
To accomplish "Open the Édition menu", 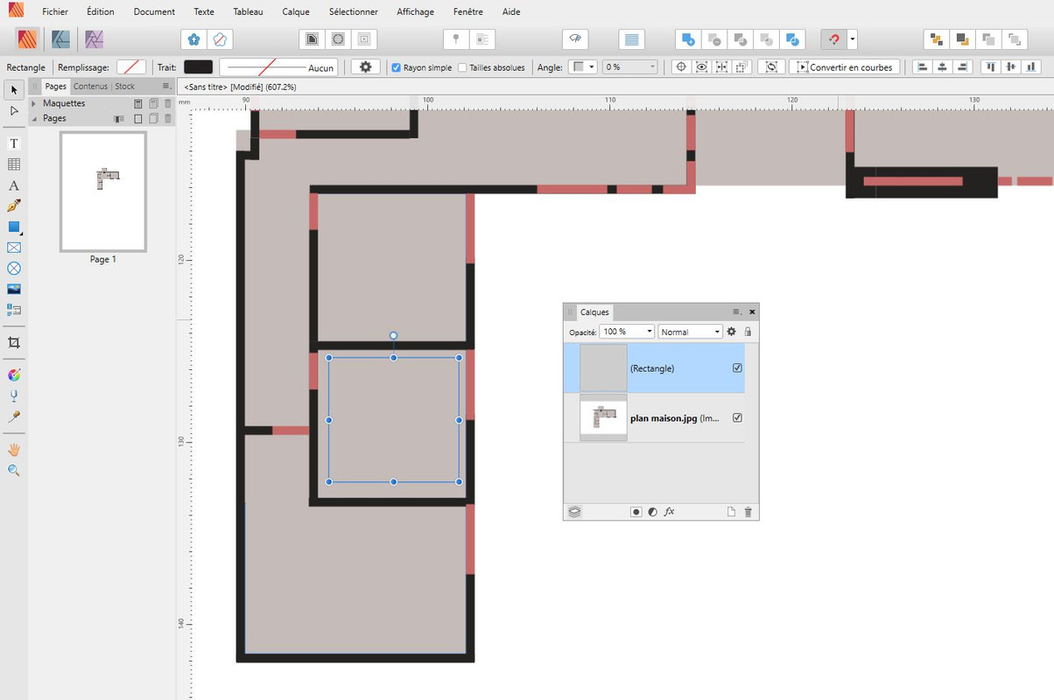I will [101, 12].
